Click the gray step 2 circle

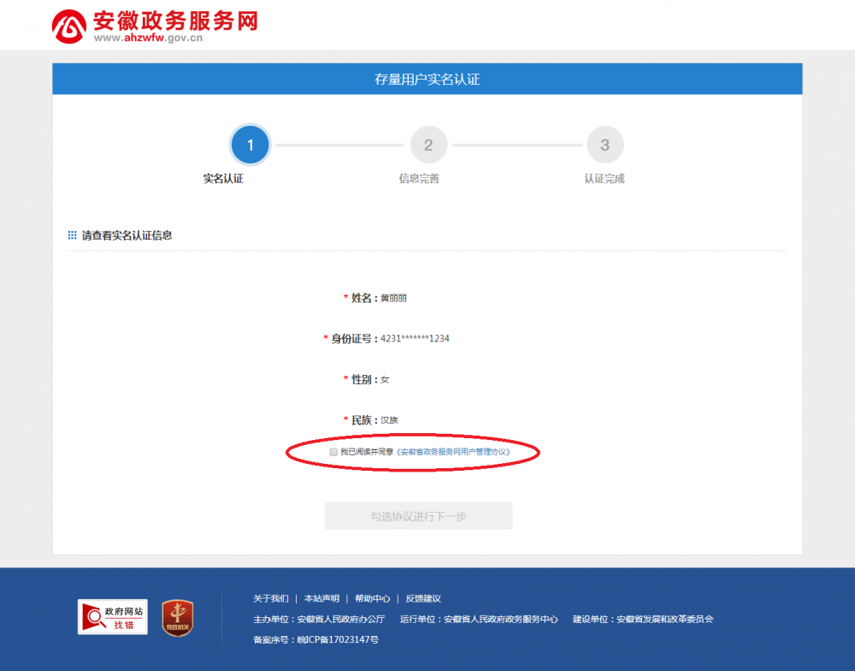click(428, 145)
